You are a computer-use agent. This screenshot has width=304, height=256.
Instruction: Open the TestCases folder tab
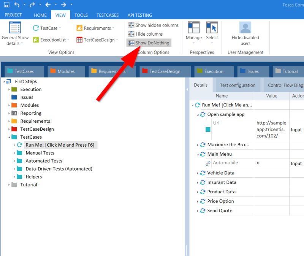coord(24,71)
